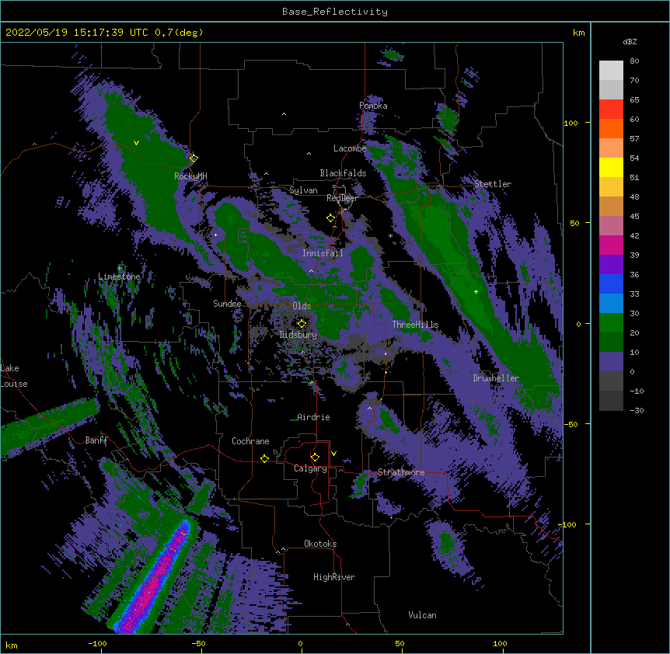670x654 pixels.
Task: Select the Sundre label
Action: (227, 304)
